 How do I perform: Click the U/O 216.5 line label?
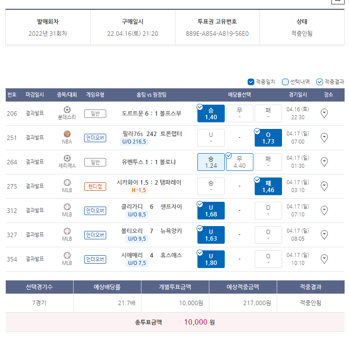pos(134,142)
